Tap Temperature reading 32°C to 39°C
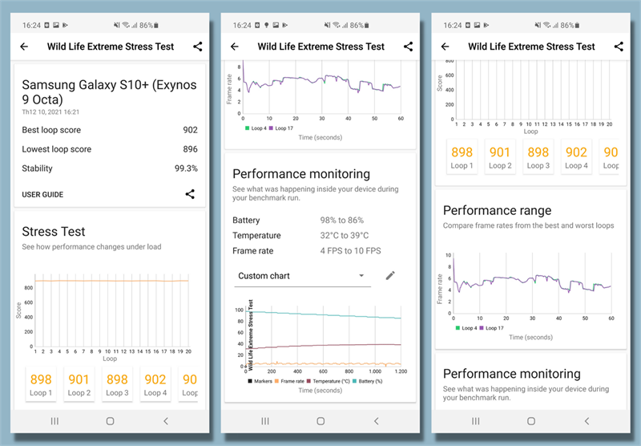The width and height of the screenshot is (641, 446). [x=345, y=236]
